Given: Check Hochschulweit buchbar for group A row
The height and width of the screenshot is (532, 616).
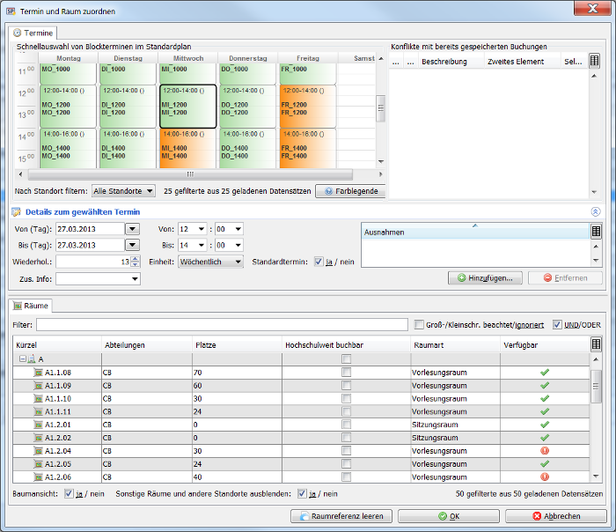Looking at the screenshot, I should click(x=346, y=359).
